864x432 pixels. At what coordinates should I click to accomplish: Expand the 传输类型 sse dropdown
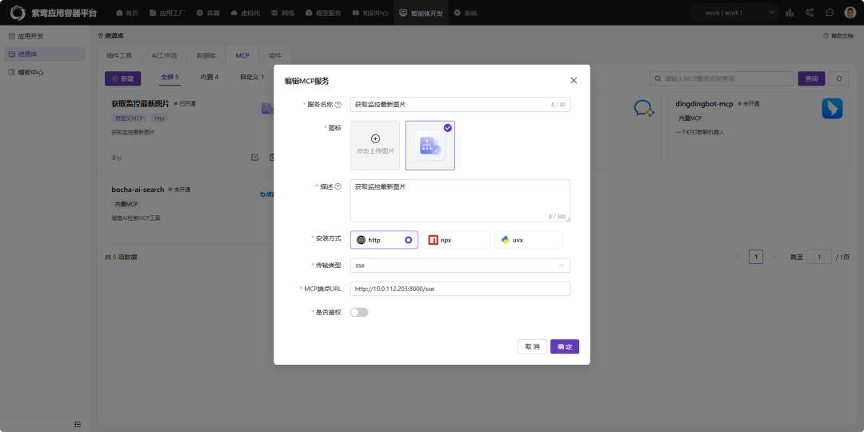tap(460, 265)
